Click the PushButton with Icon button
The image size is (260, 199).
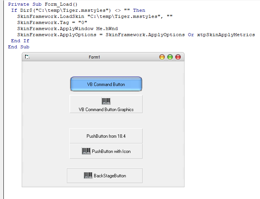106,151
